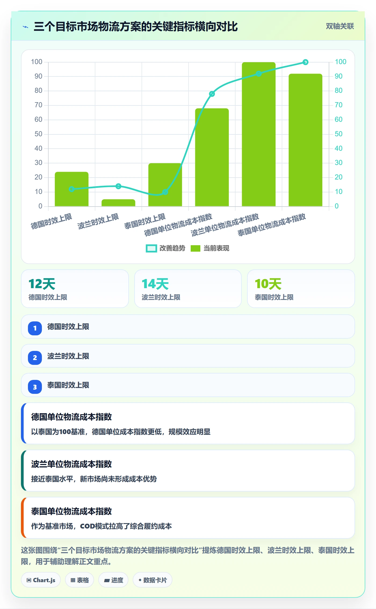Viewport: 376px width, 609px height.
Task: Select the 数据卡片 tag chip
Action: (153, 580)
